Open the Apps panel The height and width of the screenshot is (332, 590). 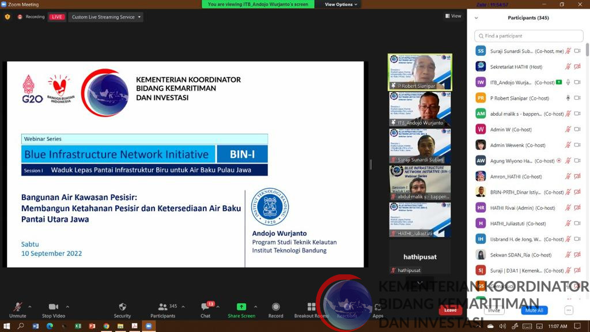tap(378, 310)
